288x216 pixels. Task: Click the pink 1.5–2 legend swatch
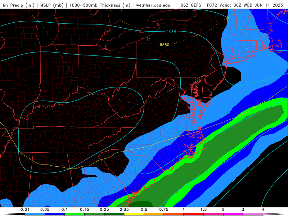(x=213, y=214)
